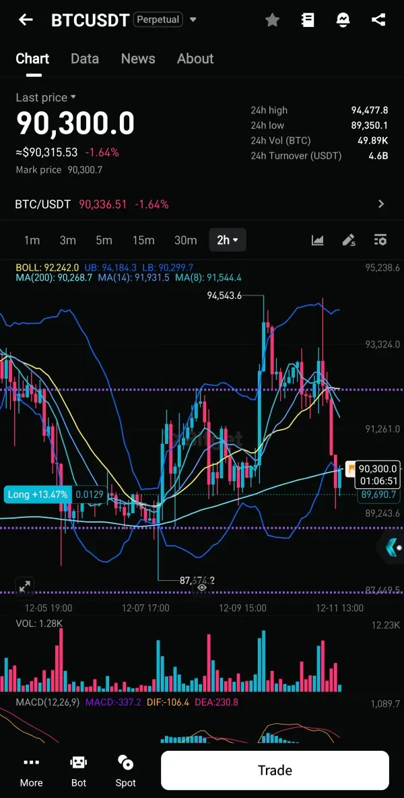Open the BTC/USDT spot row chevron
This screenshot has height=798, width=404.
point(381,204)
